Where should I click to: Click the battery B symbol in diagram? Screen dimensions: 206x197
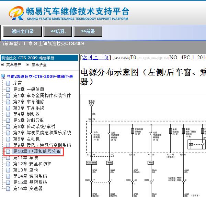92,104
